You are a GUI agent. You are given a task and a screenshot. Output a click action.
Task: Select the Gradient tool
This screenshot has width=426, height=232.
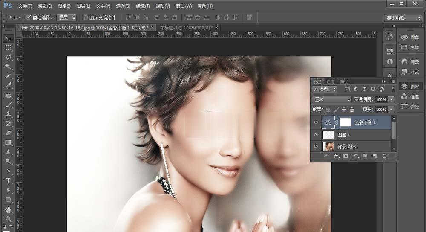click(8, 142)
